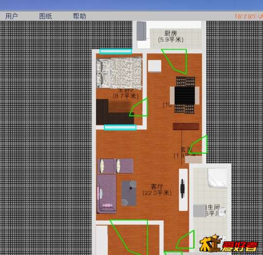Select the brown cabinet below the dining table
The width and height of the screenshot is (263, 255).
(x=186, y=127)
